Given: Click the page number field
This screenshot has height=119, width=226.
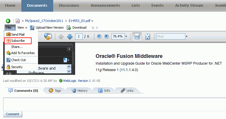Looking at the screenshot, I should (79, 37).
